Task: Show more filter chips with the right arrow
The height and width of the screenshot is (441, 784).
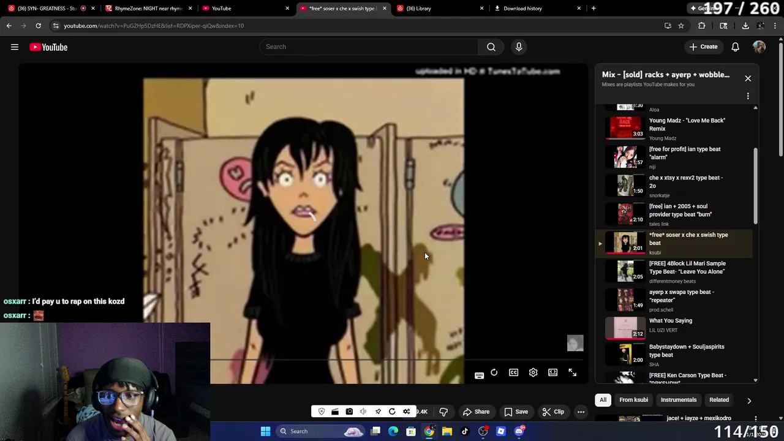Action: tap(748, 401)
